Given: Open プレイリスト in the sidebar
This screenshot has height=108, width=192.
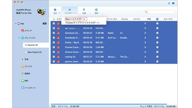Looking at the screenshot, I should tap(28, 38).
